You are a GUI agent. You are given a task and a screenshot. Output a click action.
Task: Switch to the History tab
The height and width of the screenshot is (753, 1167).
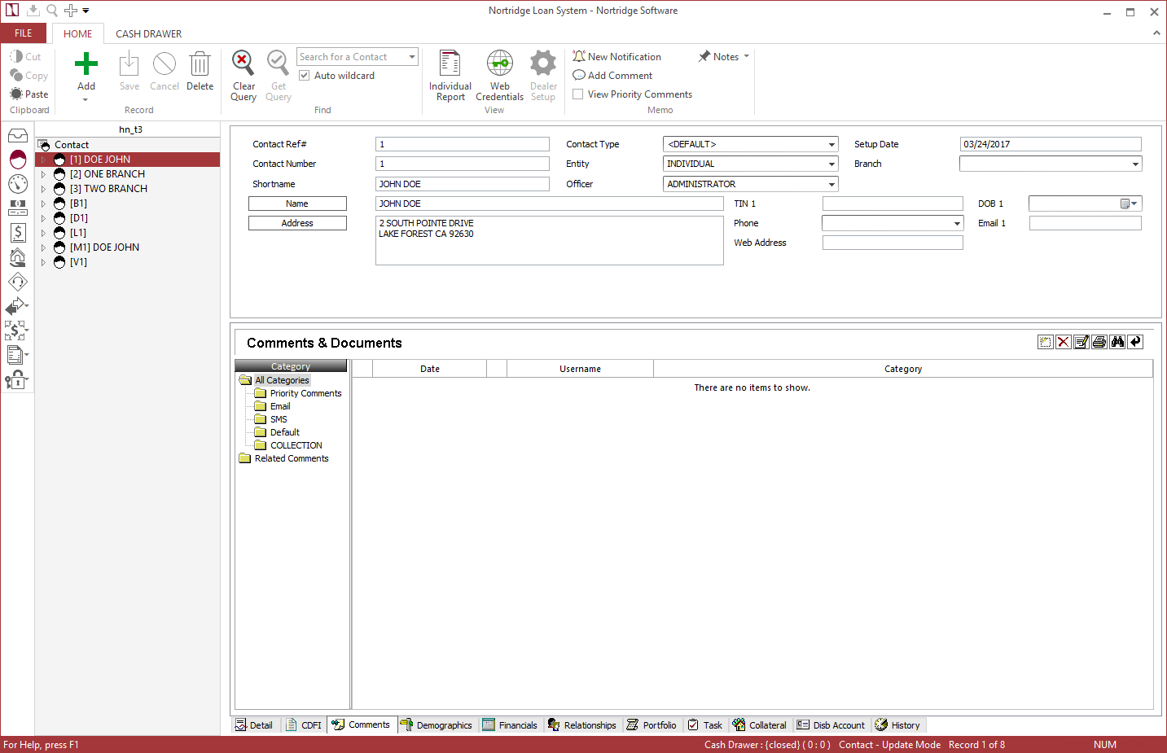pos(897,725)
